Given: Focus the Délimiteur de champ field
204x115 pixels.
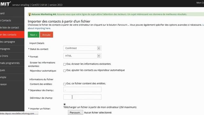Looking at the screenshot, I should [x=82, y=97].
